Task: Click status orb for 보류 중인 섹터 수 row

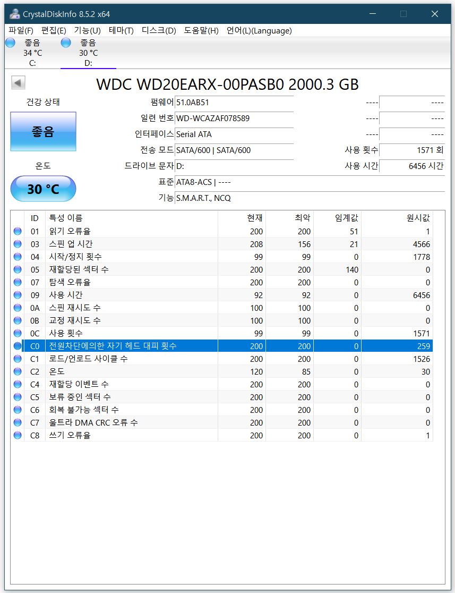Action: point(18,397)
